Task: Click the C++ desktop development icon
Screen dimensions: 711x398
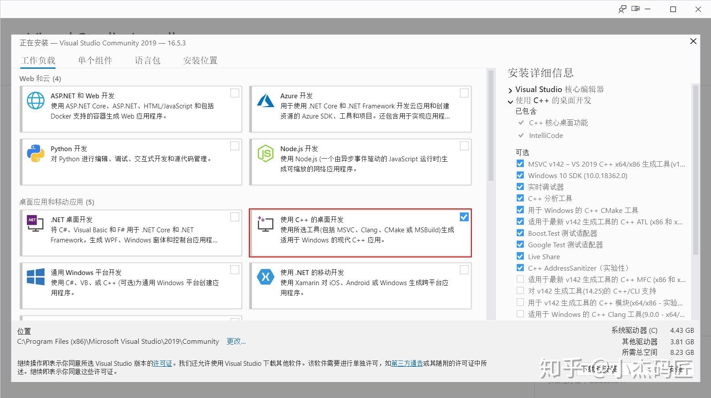Action: pos(265,223)
